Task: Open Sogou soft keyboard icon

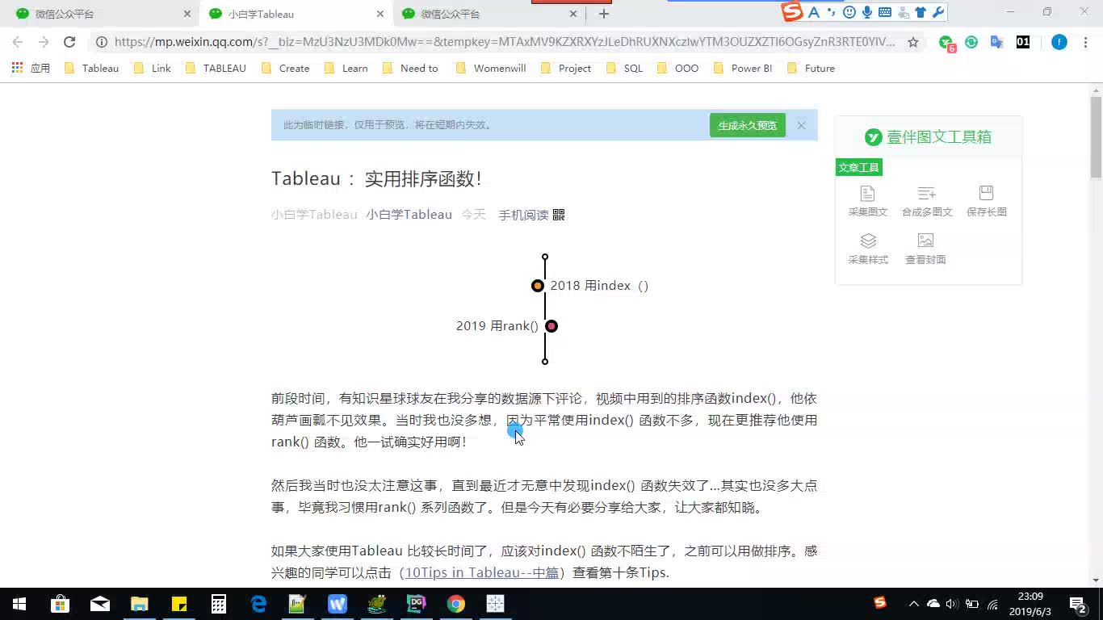Action: 885,12
